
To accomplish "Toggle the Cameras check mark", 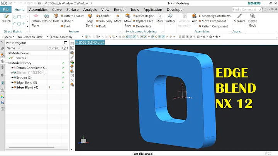I will [x=10, y=58].
